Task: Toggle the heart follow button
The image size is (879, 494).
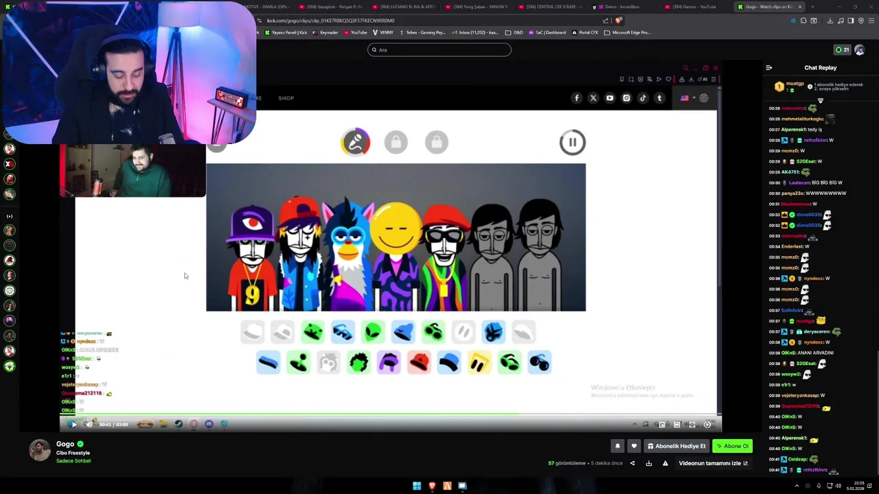Action: [634, 446]
